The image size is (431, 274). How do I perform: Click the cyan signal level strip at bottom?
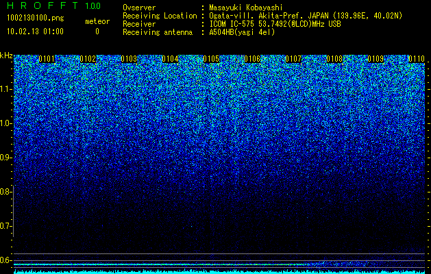pos(220,272)
